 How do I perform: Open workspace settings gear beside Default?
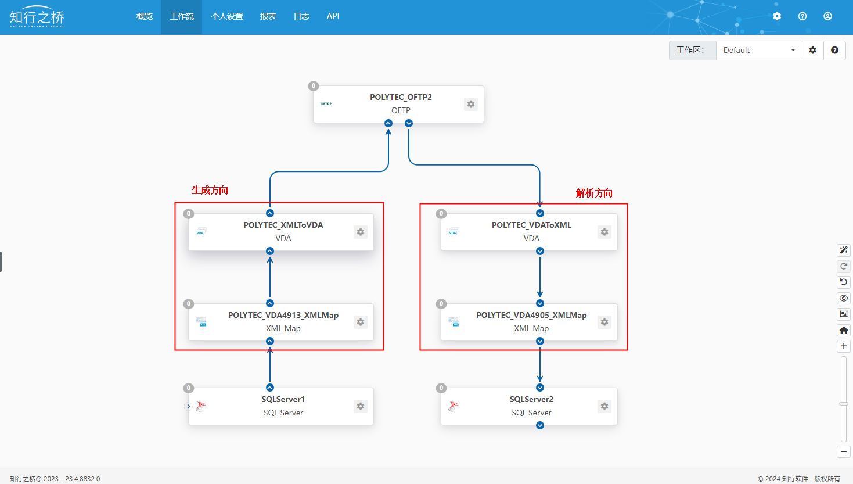pyautogui.click(x=813, y=50)
